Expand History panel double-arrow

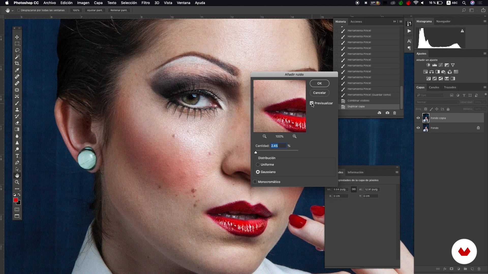pos(394,22)
